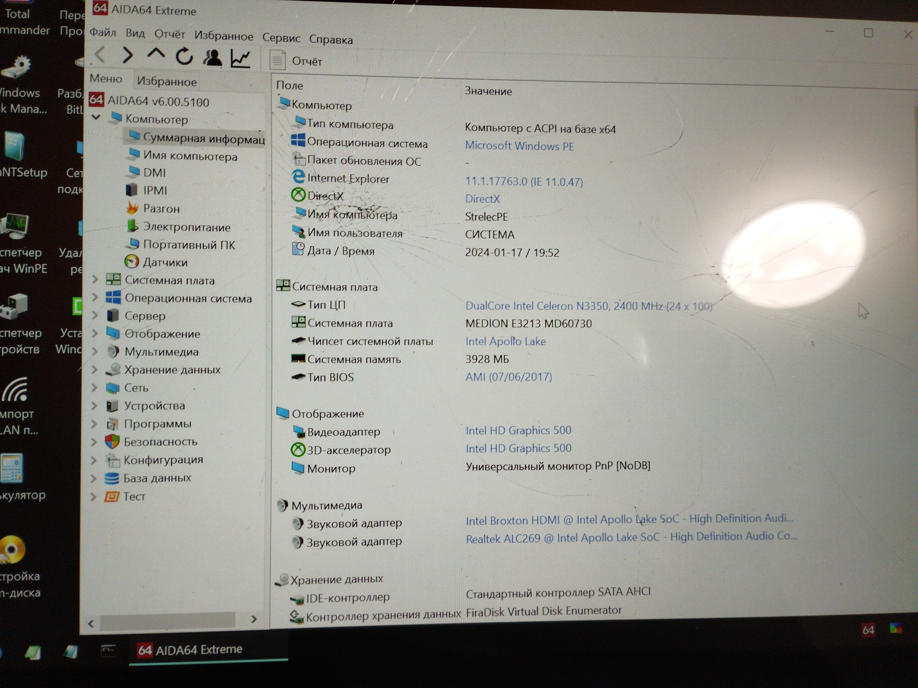Click the База данных tree icon
918x688 pixels.
pos(112,478)
